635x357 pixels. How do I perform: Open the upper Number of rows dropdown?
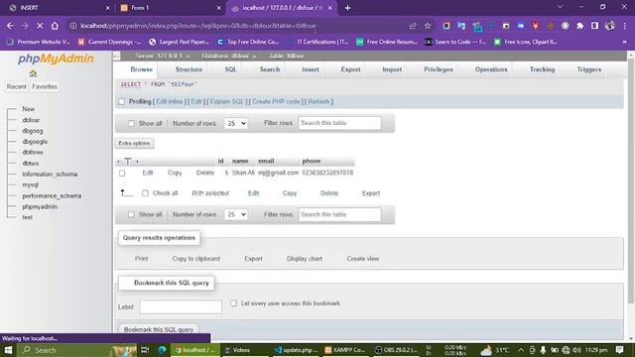(236, 123)
